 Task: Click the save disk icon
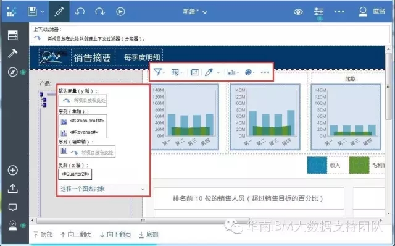(32, 12)
